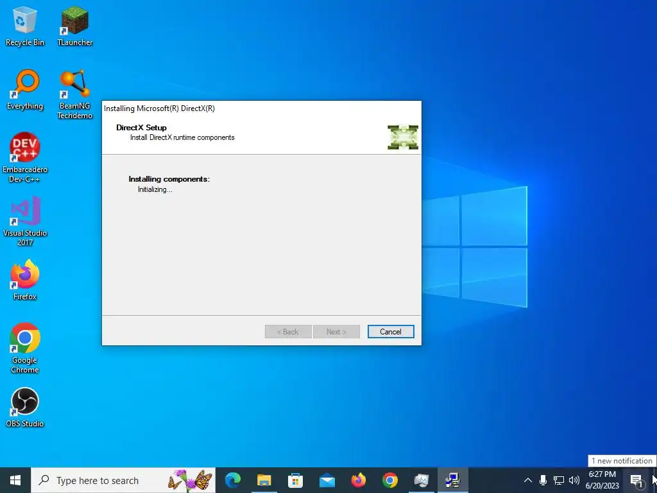The image size is (657, 493).
Task: Show hidden system tray icons
Action: coord(528,480)
